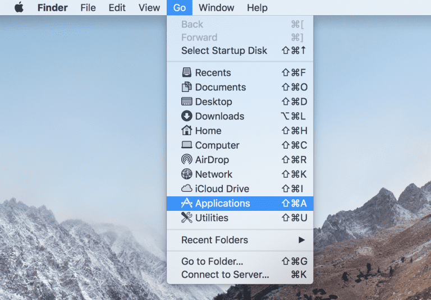Click the Network globe icon
This screenshot has width=431, height=300.
[x=187, y=174]
